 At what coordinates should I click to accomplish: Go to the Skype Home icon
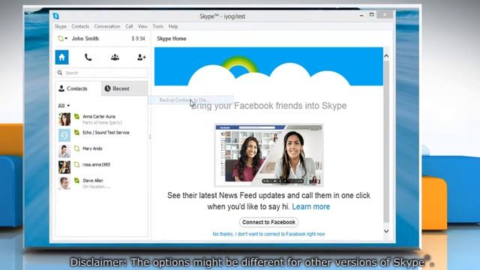61,57
